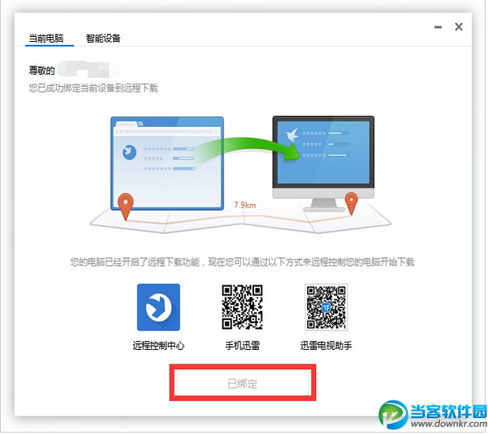
Task: Click the left orange location pin
Action: click(x=125, y=206)
